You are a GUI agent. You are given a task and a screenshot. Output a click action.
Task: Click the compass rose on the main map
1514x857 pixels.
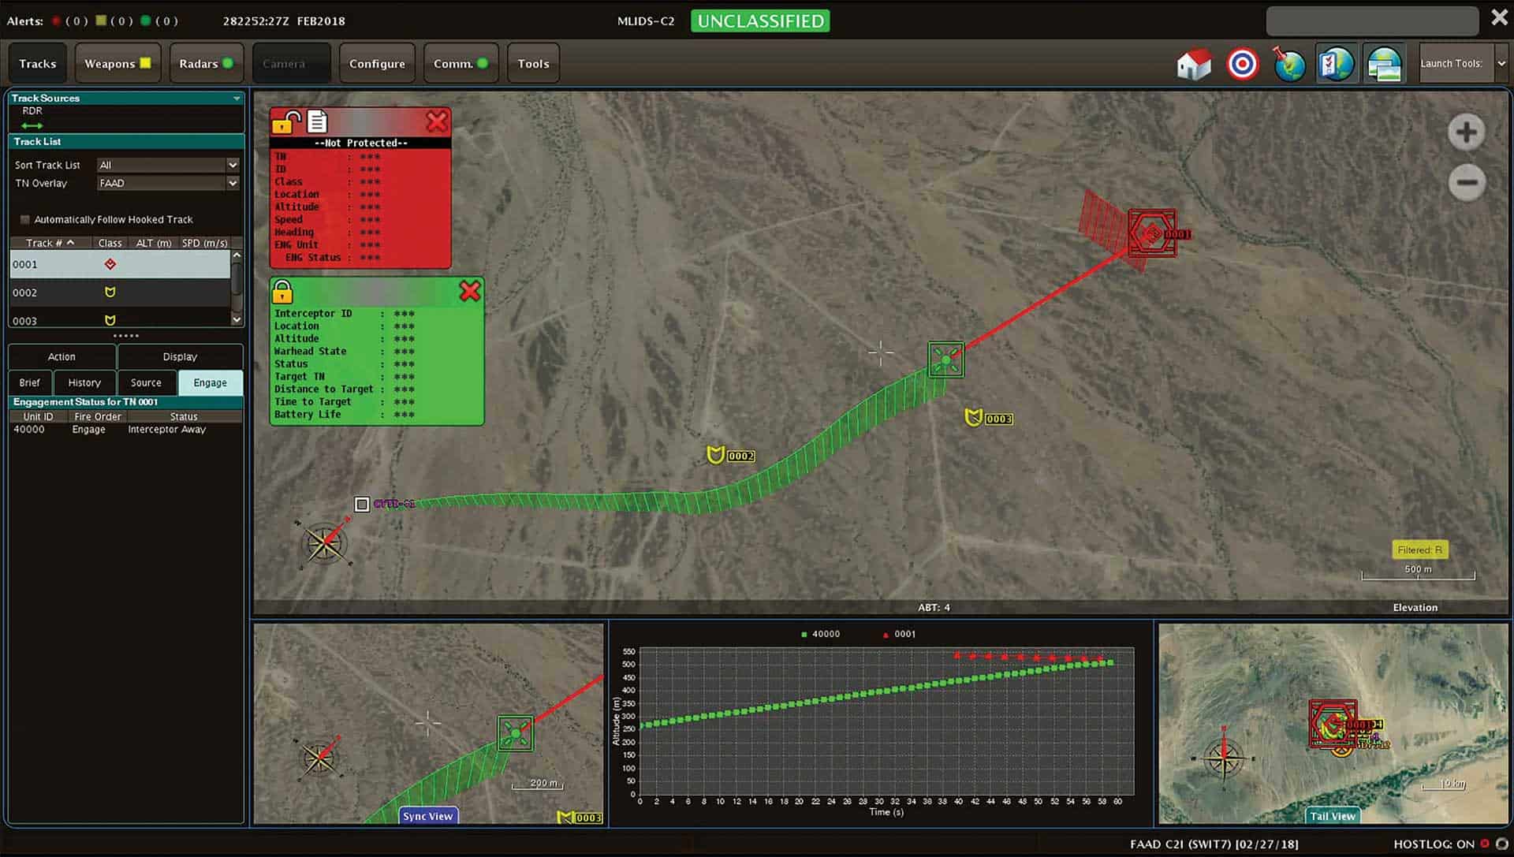pyautogui.click(x=326, y=543)
